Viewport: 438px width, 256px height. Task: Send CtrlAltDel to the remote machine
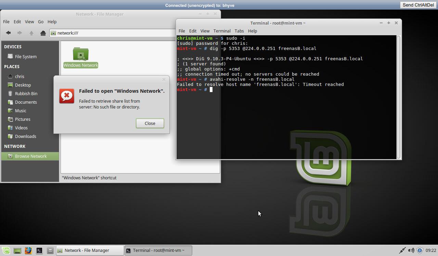click(418, 5)
